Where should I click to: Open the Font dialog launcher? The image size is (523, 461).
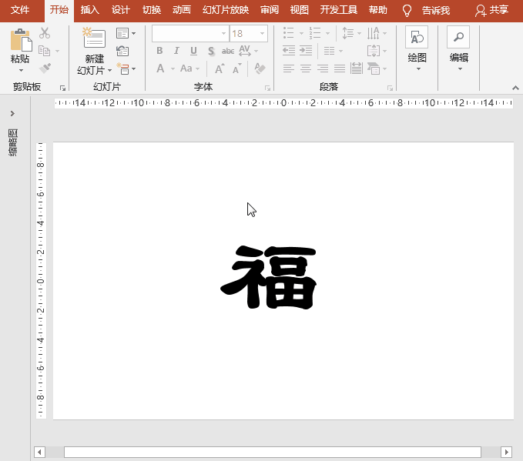point(267,88)
